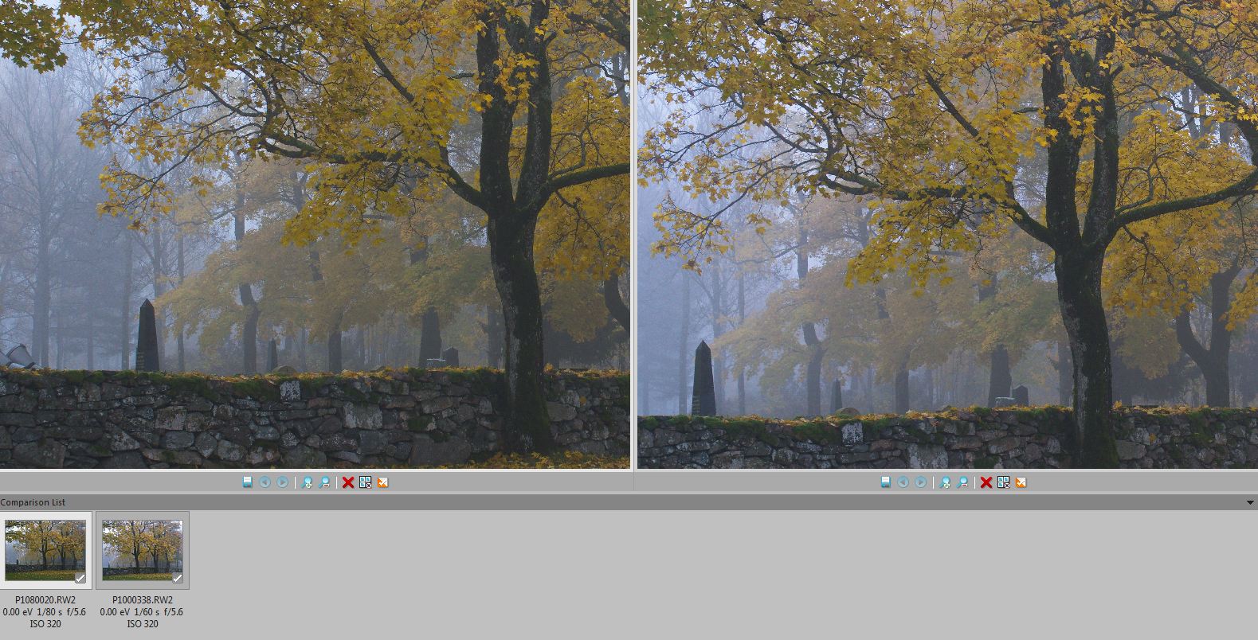Remove left image from comparison grid
Image resolution: width=1258 pixels, height=640 pixels.
click(x=366, y=482)
